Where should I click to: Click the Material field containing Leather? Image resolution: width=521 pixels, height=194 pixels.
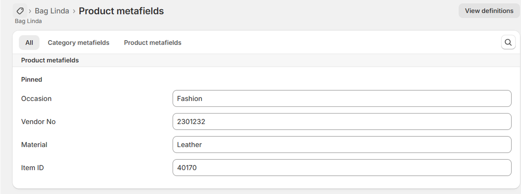pyautogui.click(x=342, y=145)
